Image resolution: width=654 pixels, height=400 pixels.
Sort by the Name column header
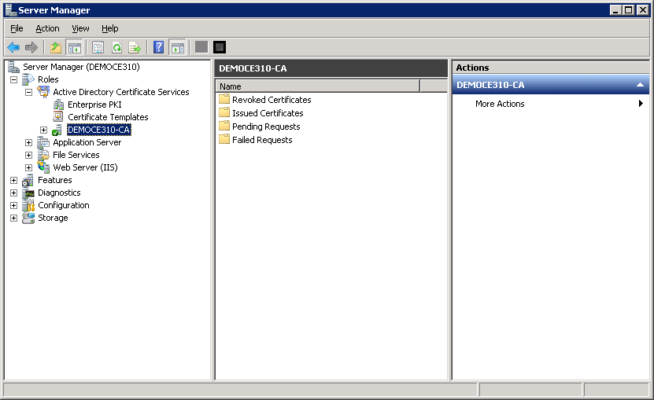[x=318, y=86]
